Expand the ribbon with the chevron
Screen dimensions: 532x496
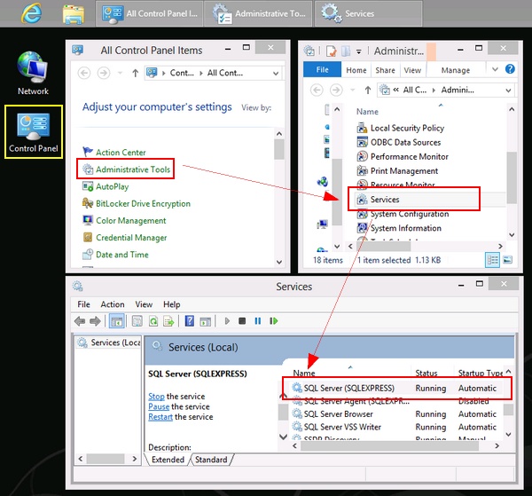point(495,69)
